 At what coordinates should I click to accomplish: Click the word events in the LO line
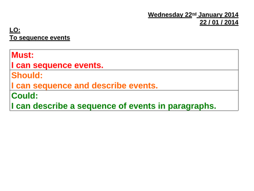click(x=60, y=38)
